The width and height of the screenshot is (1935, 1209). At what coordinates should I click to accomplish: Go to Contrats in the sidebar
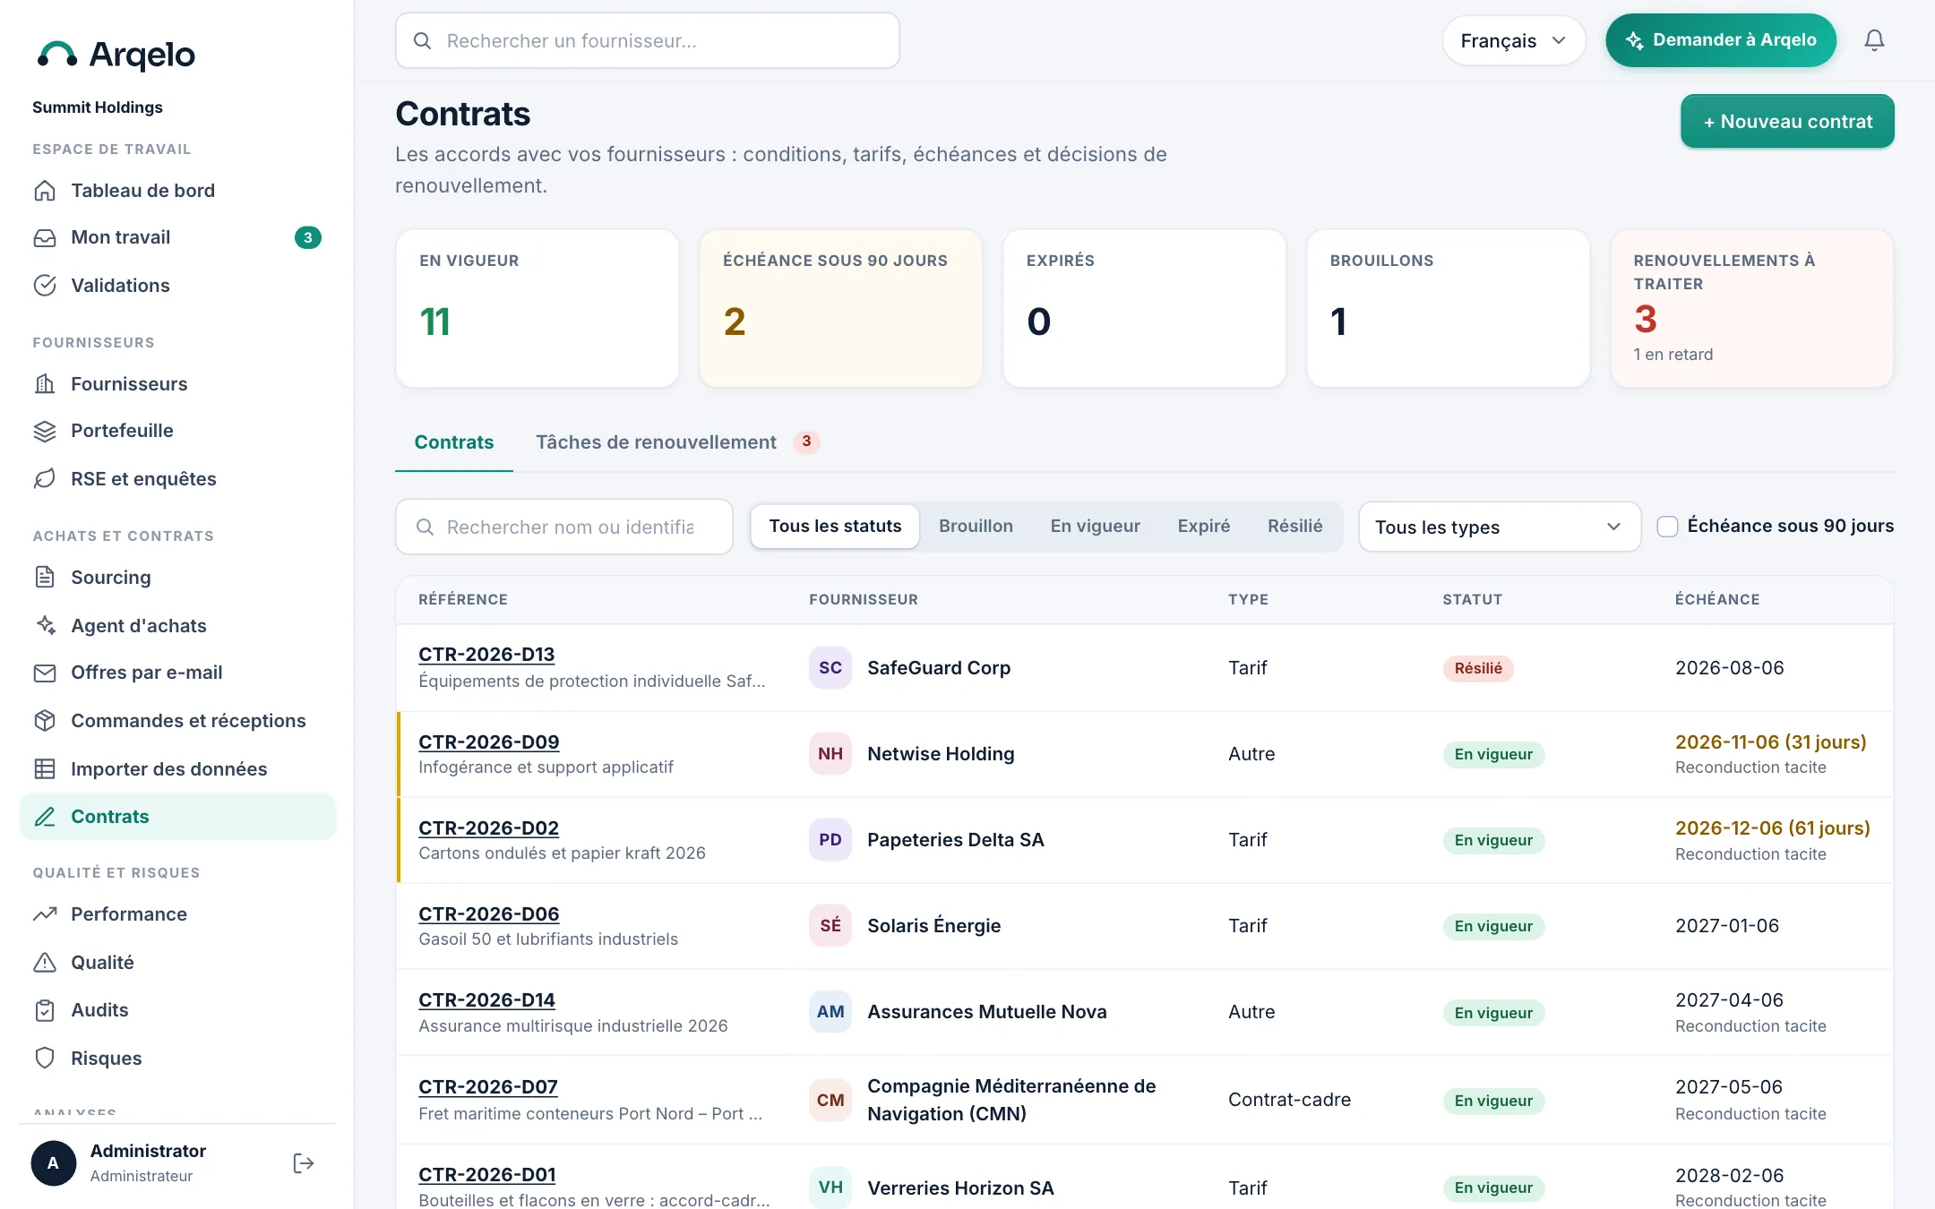coord(177,817)
